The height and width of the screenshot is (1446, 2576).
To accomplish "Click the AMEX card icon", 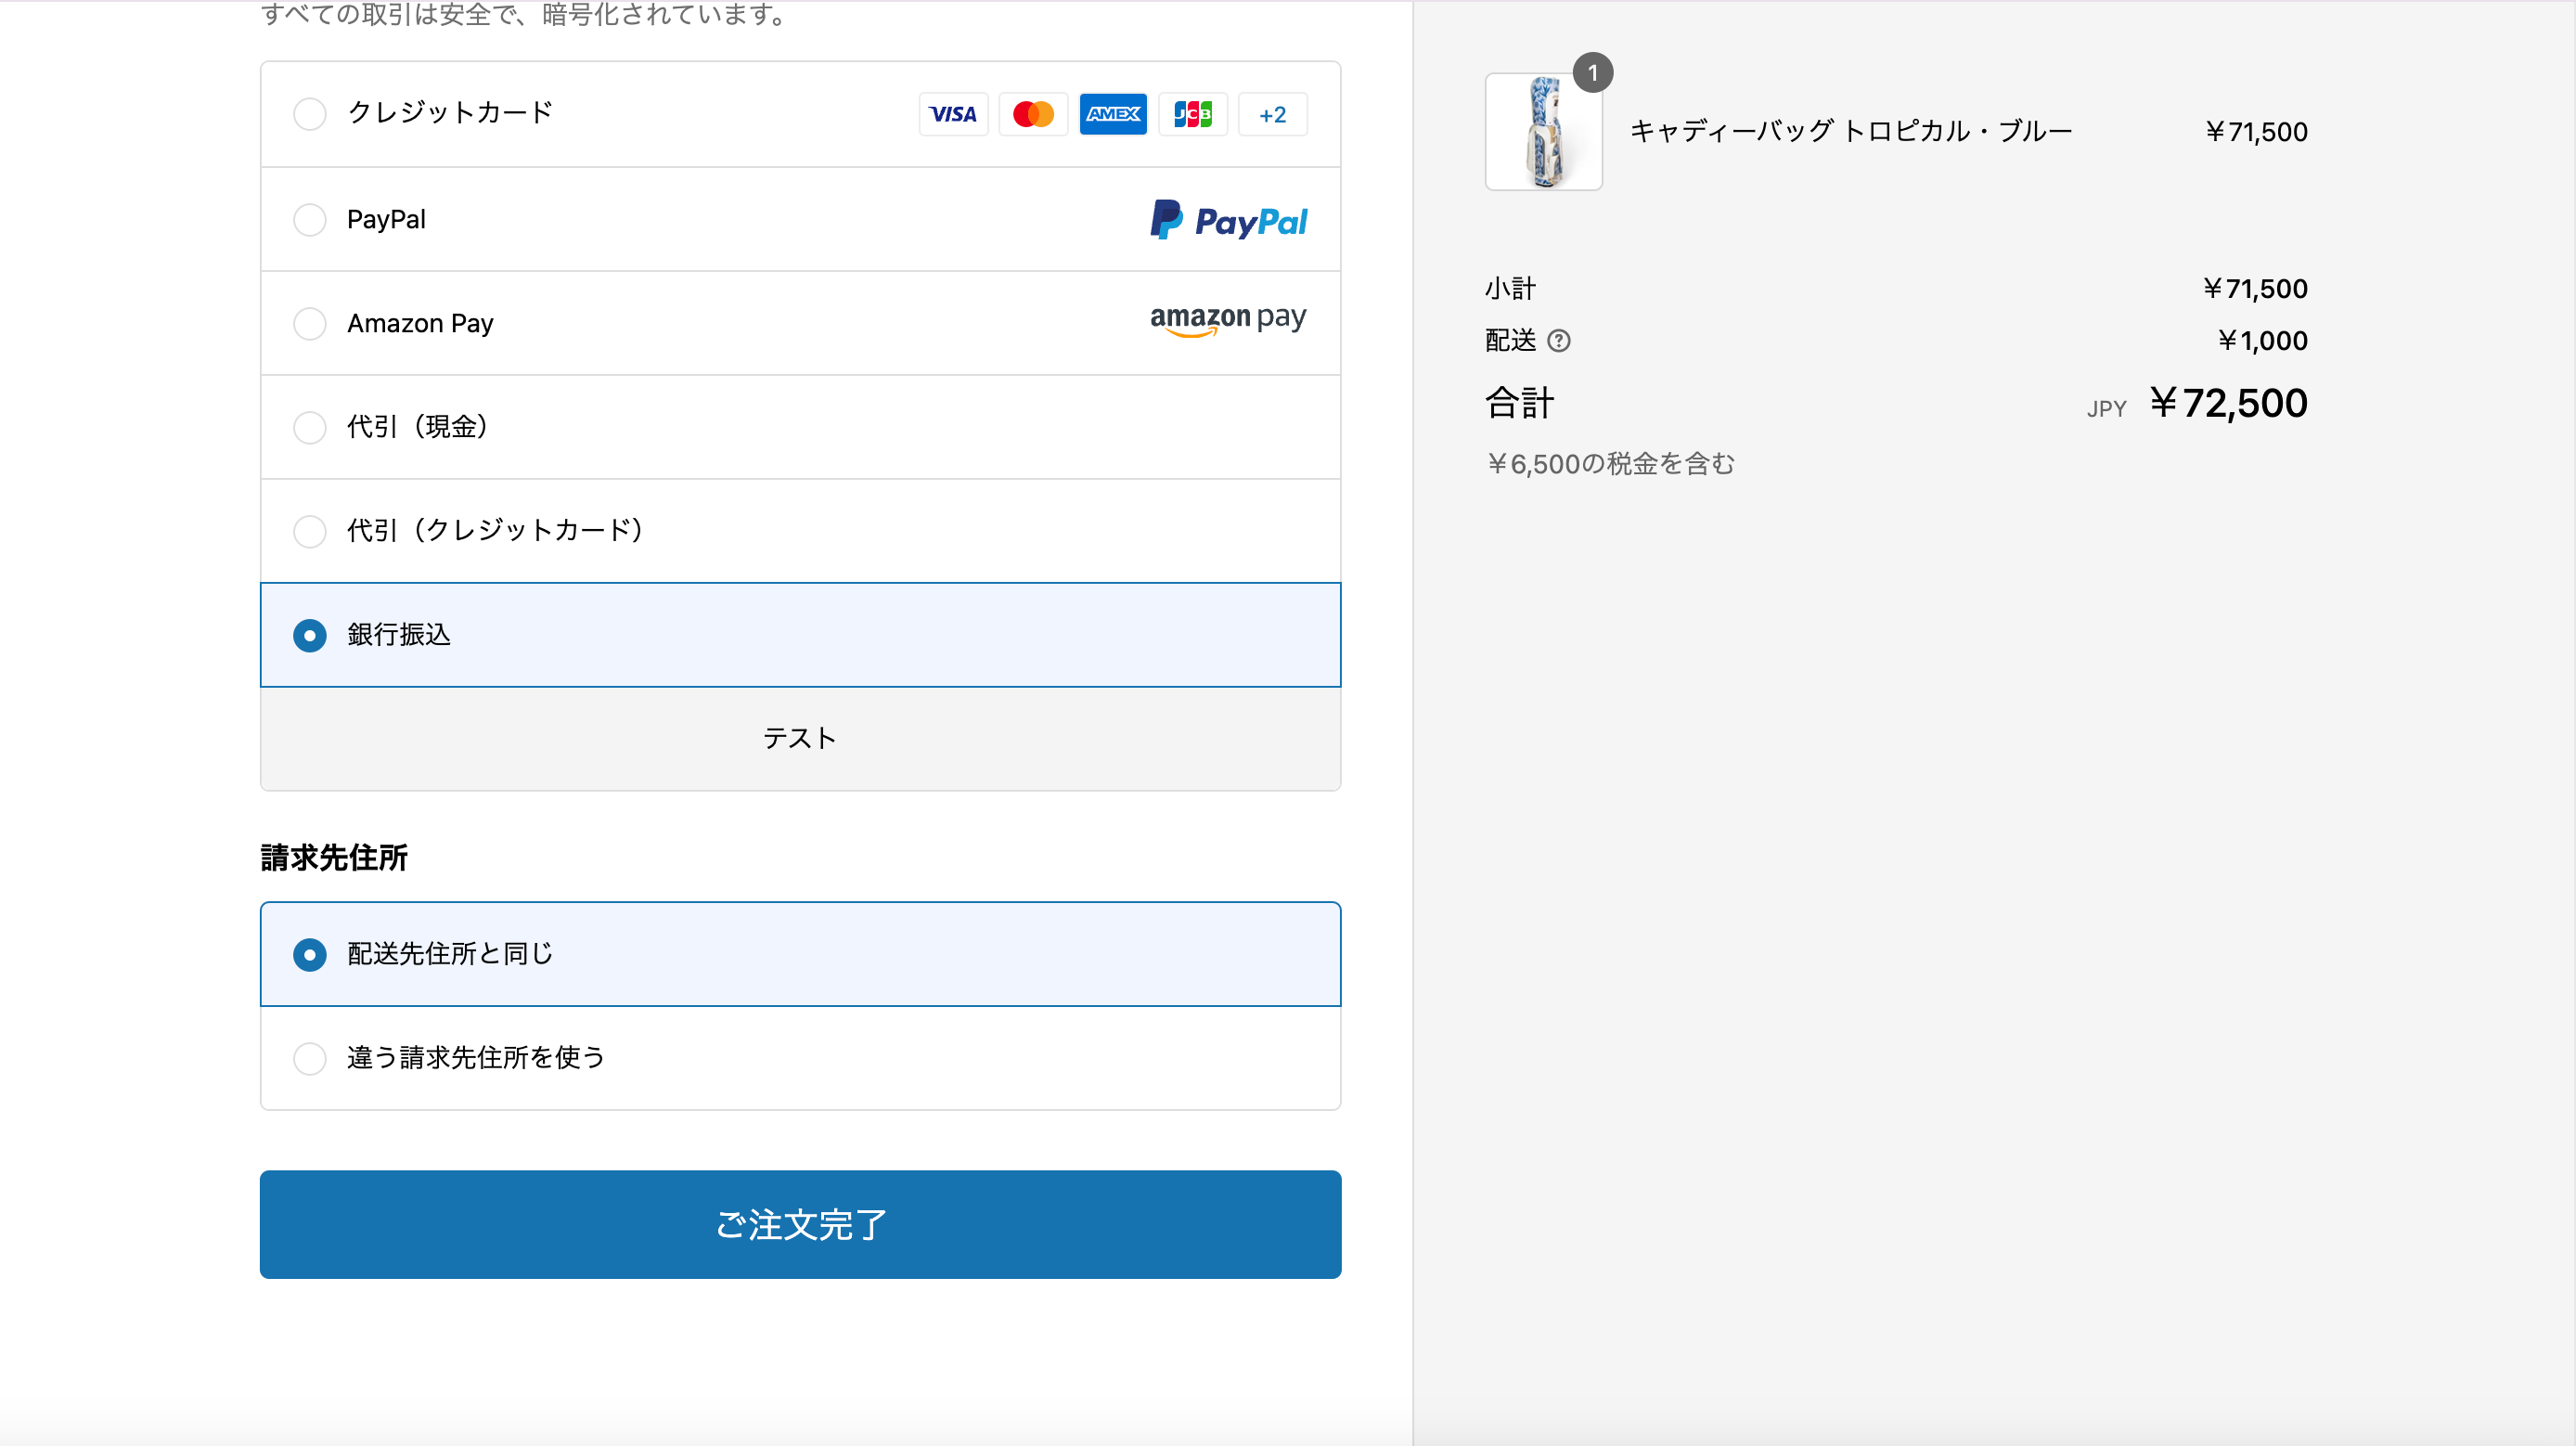I will coord(1113,114).
